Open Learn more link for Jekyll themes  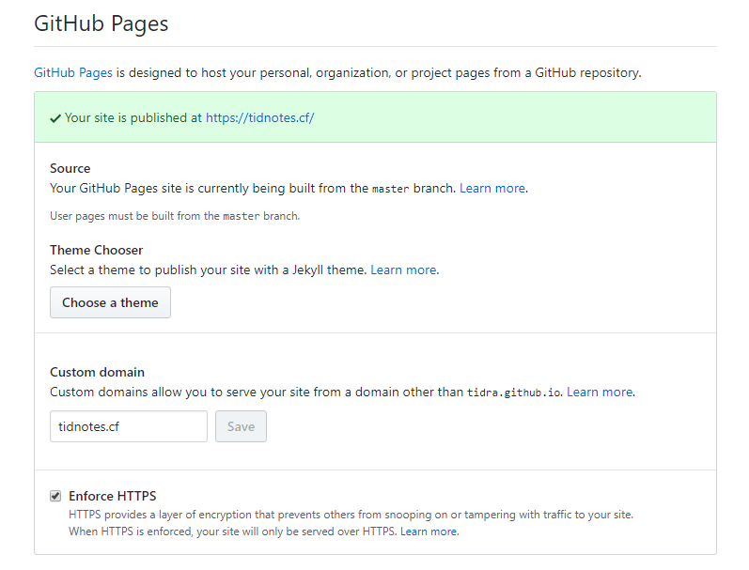point(403,270)
